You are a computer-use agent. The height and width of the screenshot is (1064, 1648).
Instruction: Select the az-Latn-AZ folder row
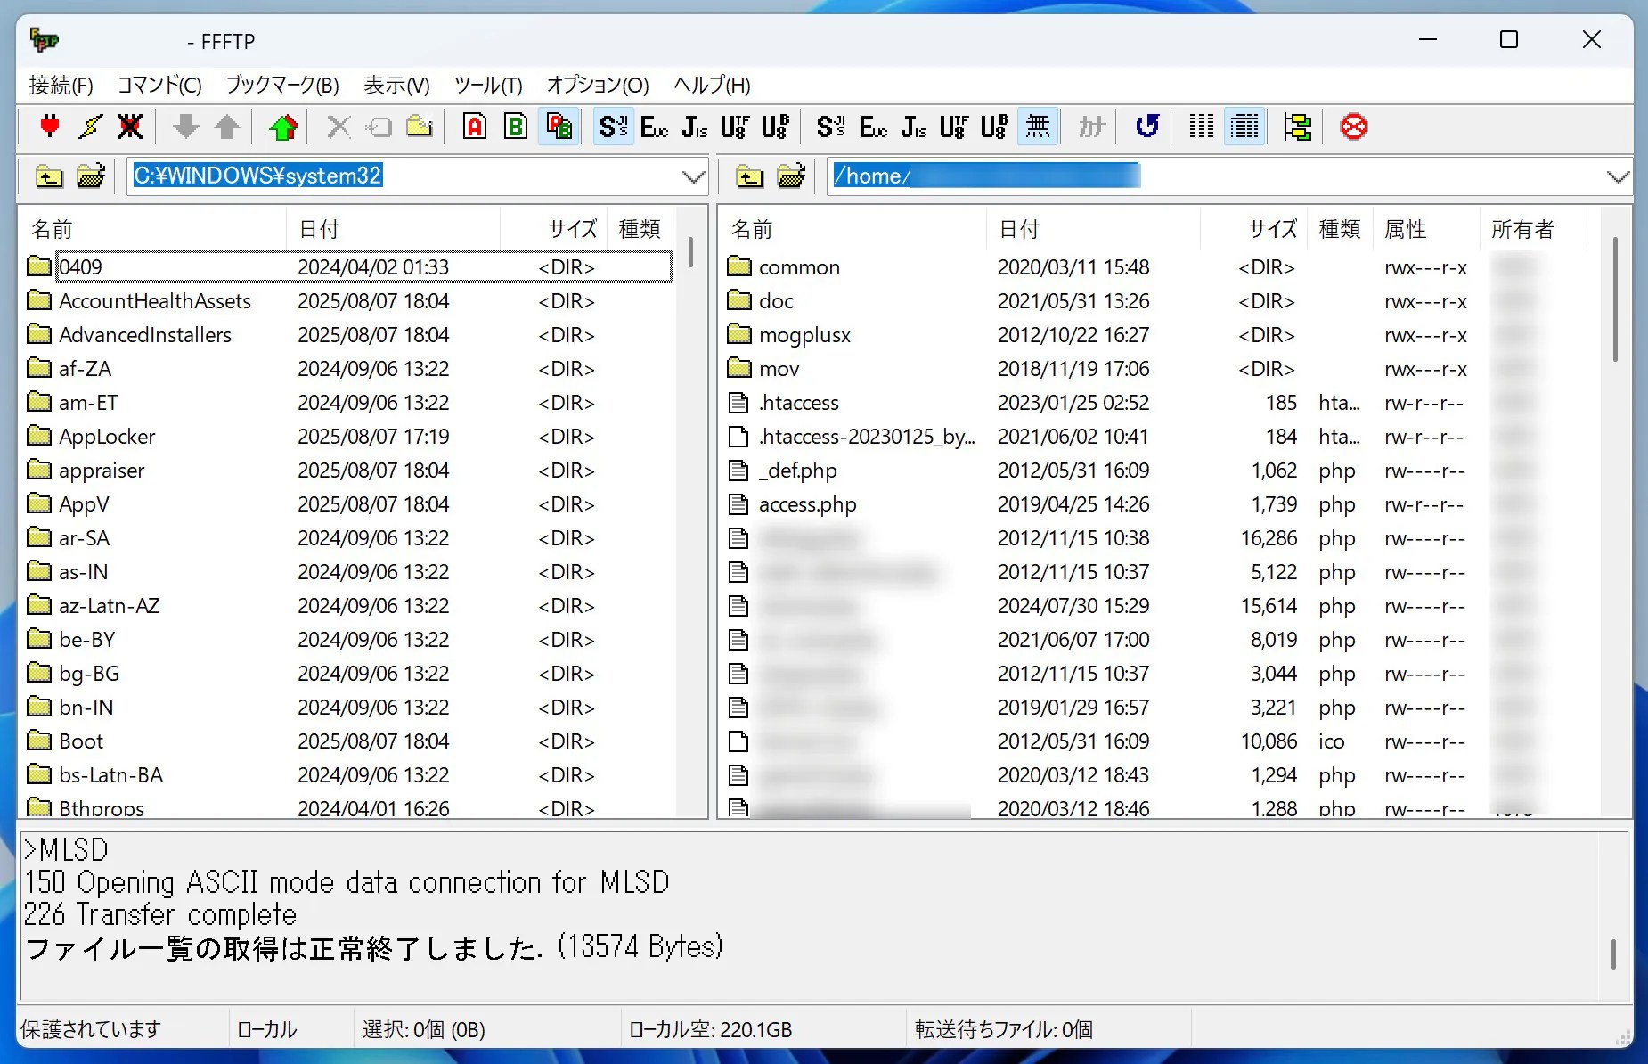[349, 606]
